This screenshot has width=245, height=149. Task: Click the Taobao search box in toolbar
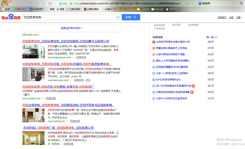point(217,3)
